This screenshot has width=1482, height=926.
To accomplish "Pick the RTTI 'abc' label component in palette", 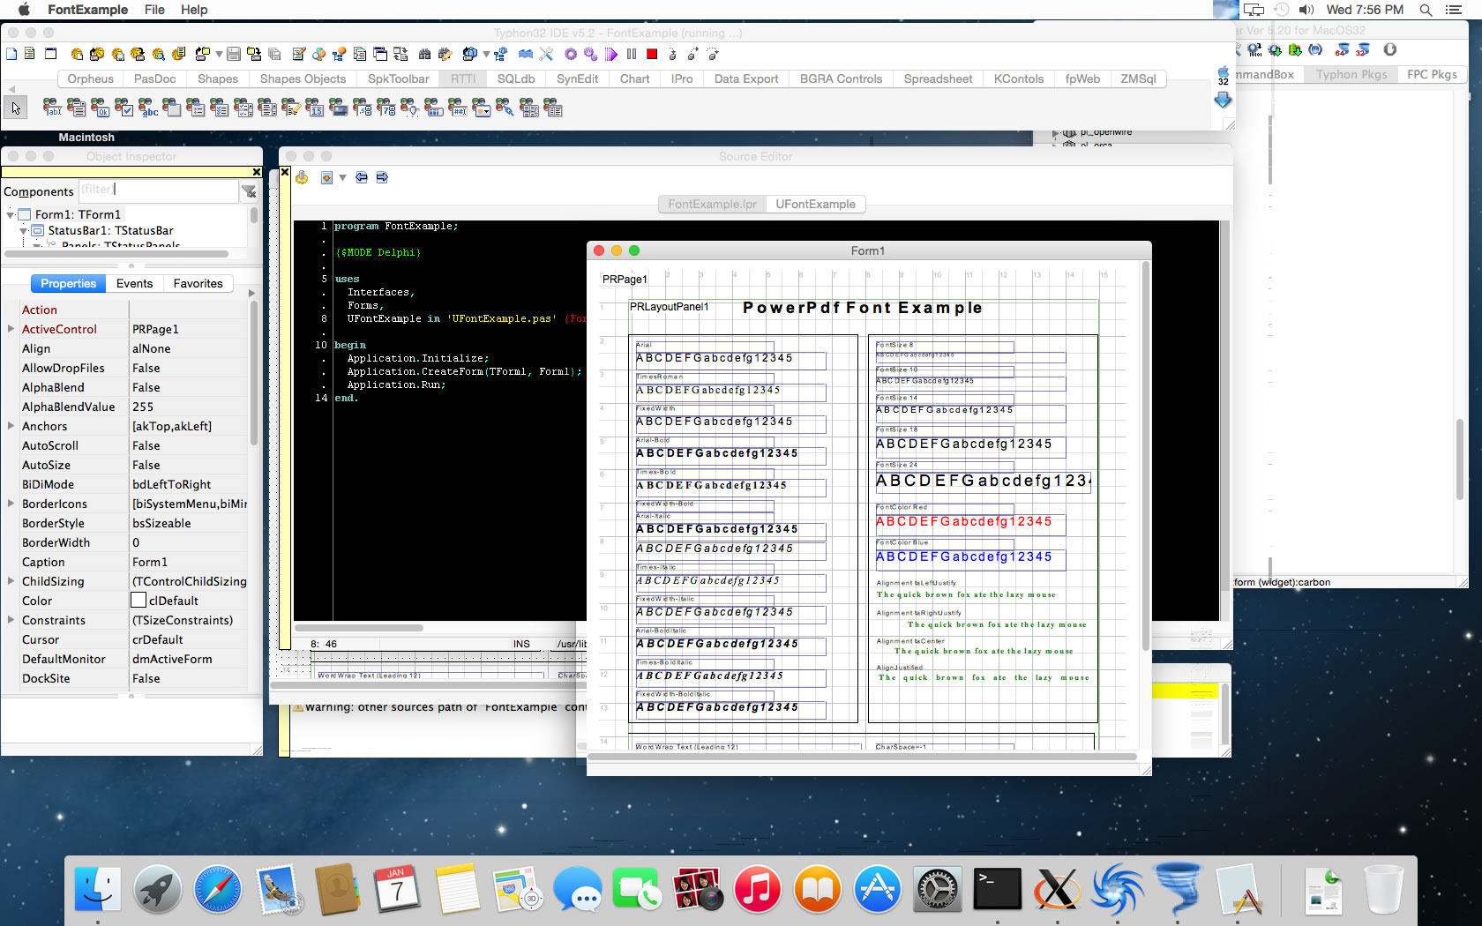I will tap(147, 108).
